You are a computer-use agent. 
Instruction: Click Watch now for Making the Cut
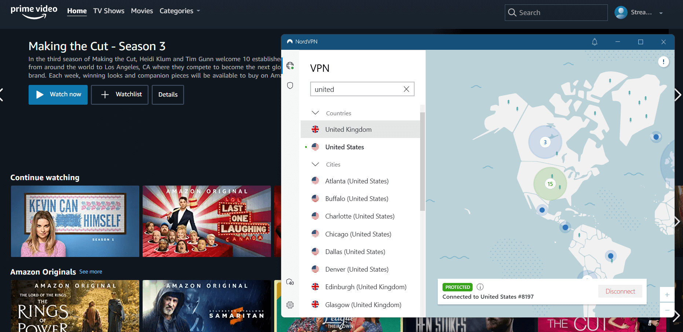tap(58, 94)
